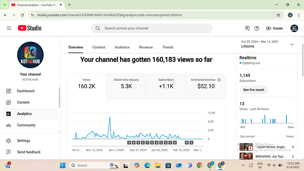Open the Help question mark icon
The width and height of the screenshot is (304, 171).
[257, 28]
